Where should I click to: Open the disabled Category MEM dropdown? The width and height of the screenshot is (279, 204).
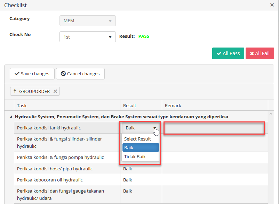point(87,21)
